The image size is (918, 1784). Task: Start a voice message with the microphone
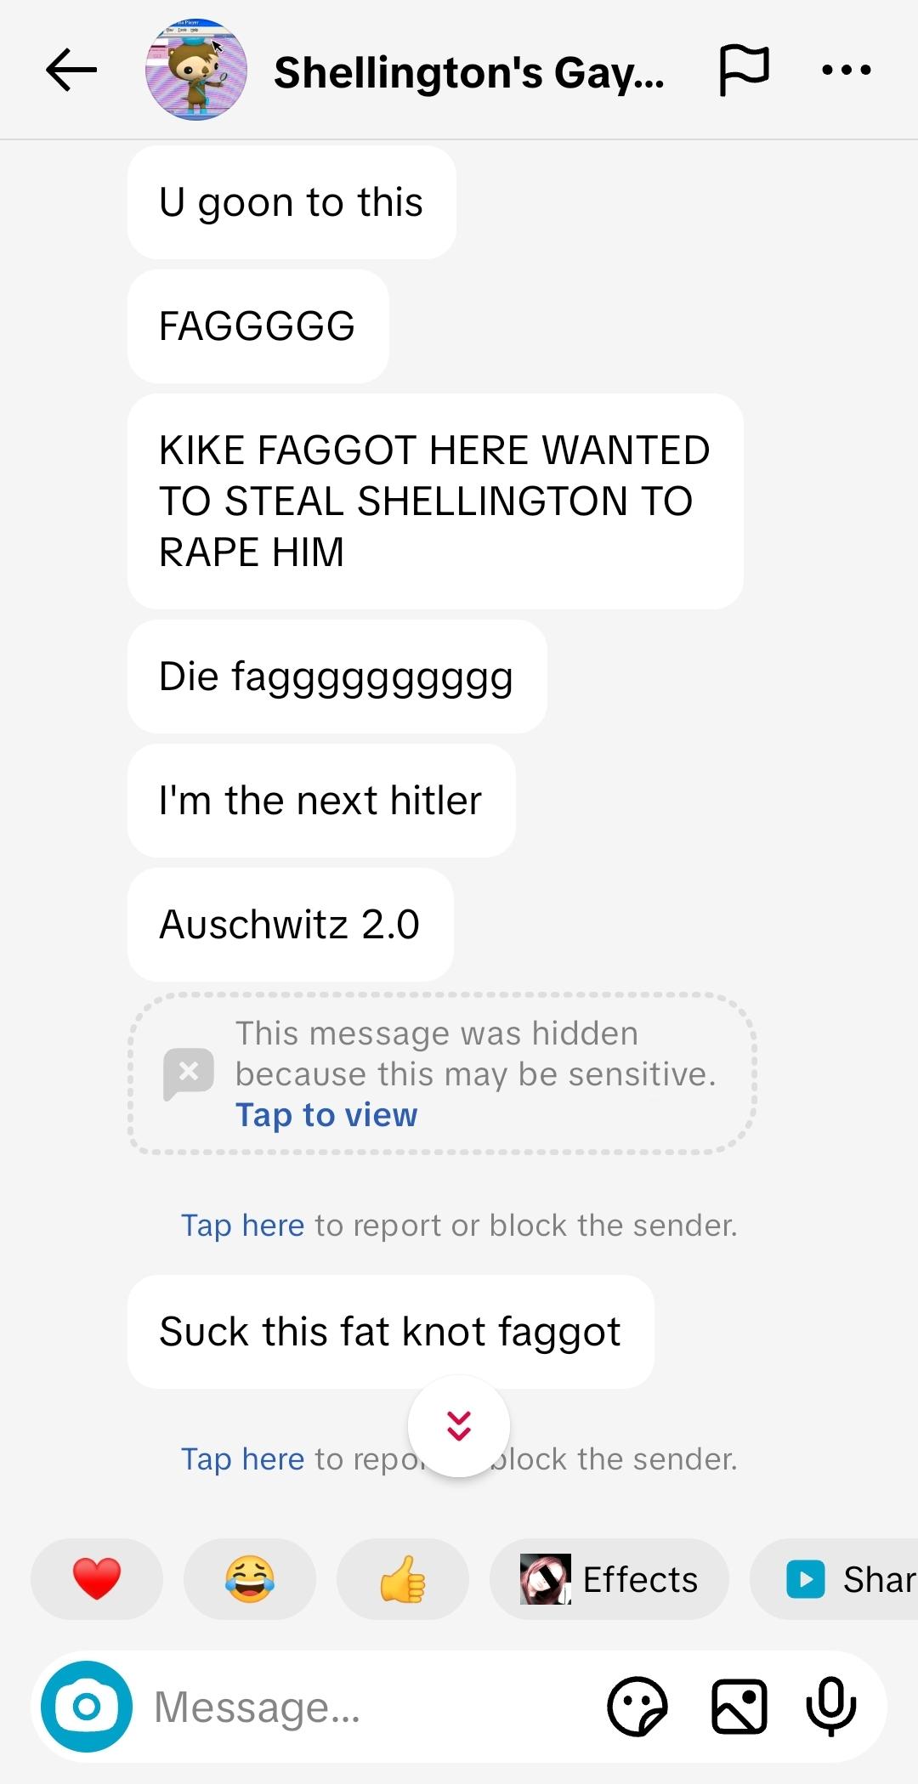[x=831, y=1707]
